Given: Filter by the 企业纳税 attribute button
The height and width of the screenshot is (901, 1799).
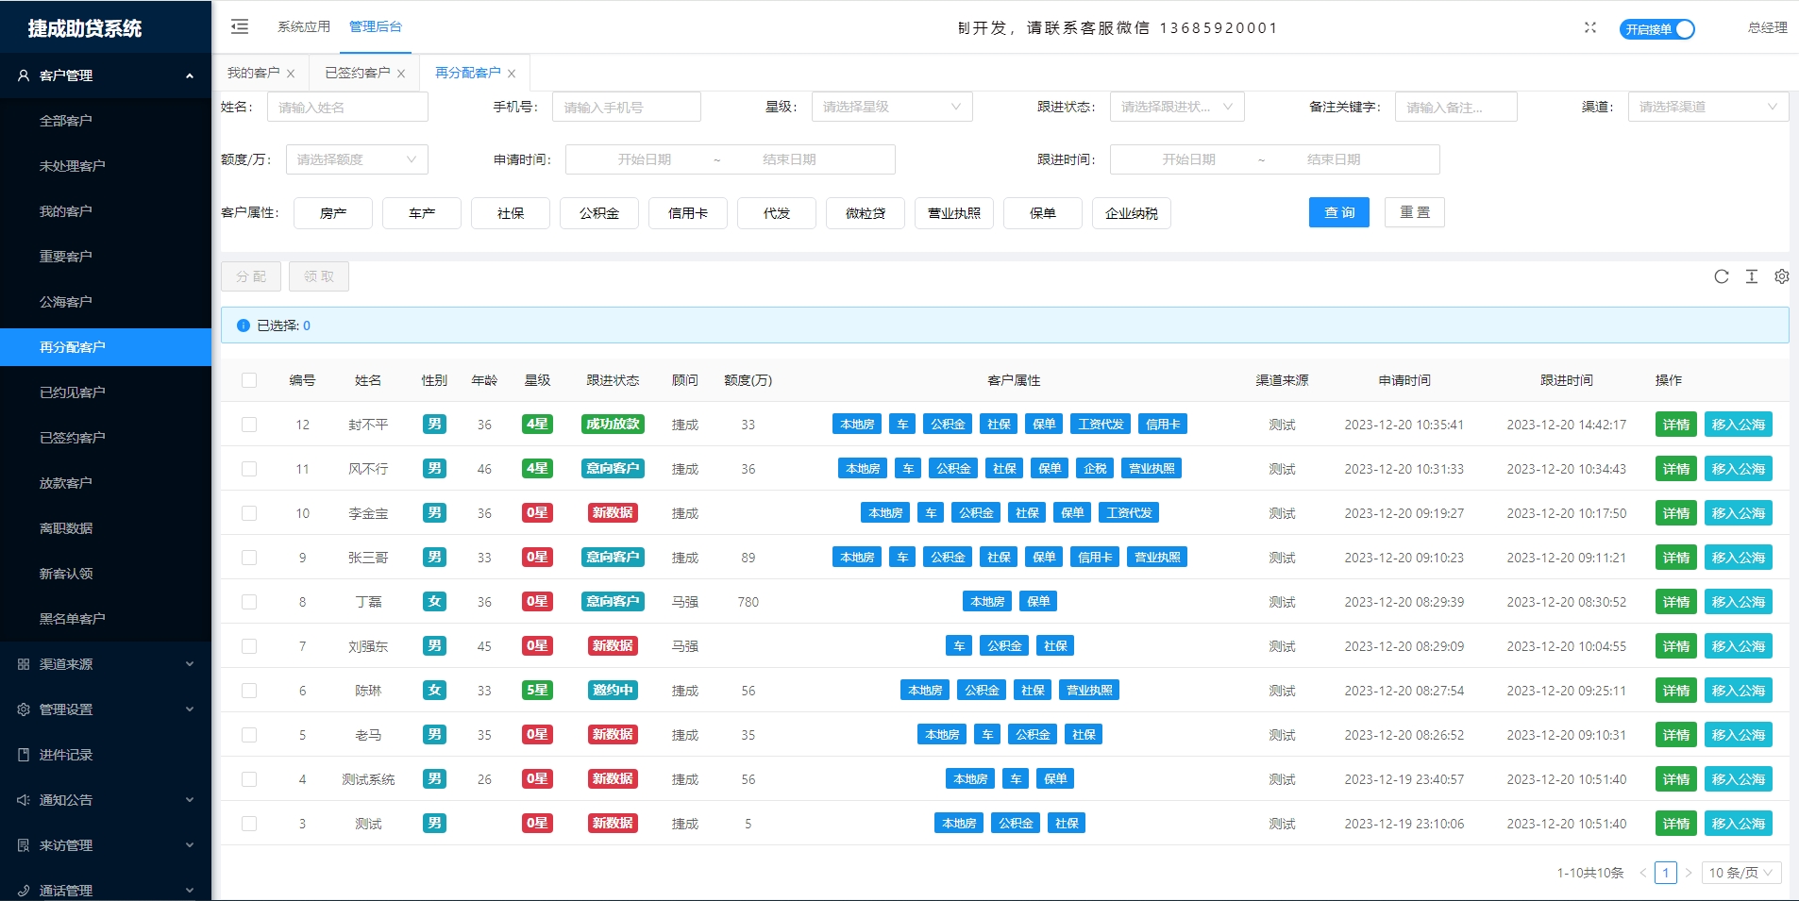Looking at the screenshot, I should tap(1132, 213).
